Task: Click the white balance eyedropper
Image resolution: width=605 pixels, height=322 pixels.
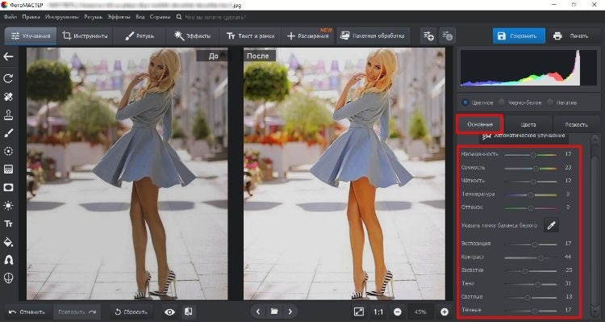Action: (x=551, y=225)
